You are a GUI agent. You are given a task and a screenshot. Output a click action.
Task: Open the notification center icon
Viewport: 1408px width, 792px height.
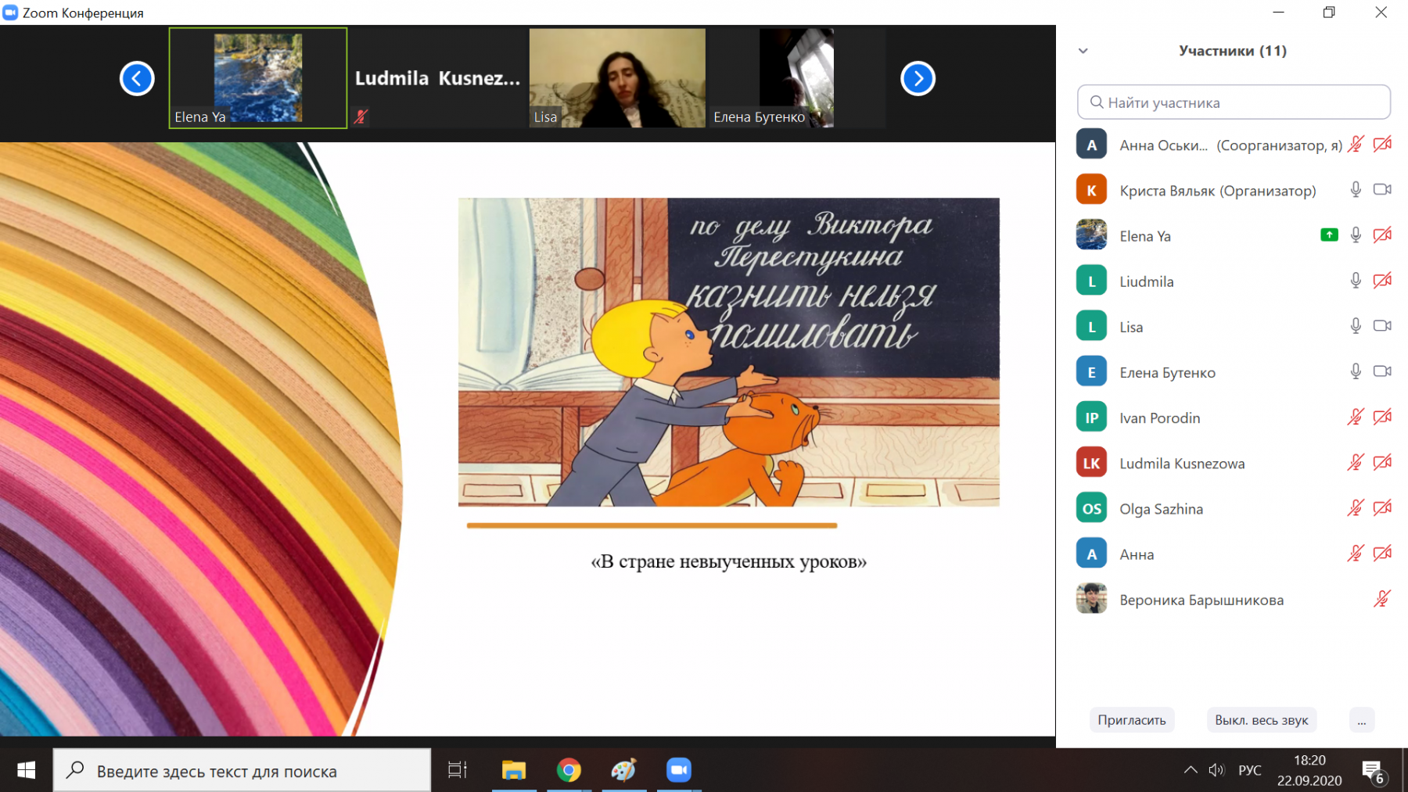click(x=1373, y=771)
